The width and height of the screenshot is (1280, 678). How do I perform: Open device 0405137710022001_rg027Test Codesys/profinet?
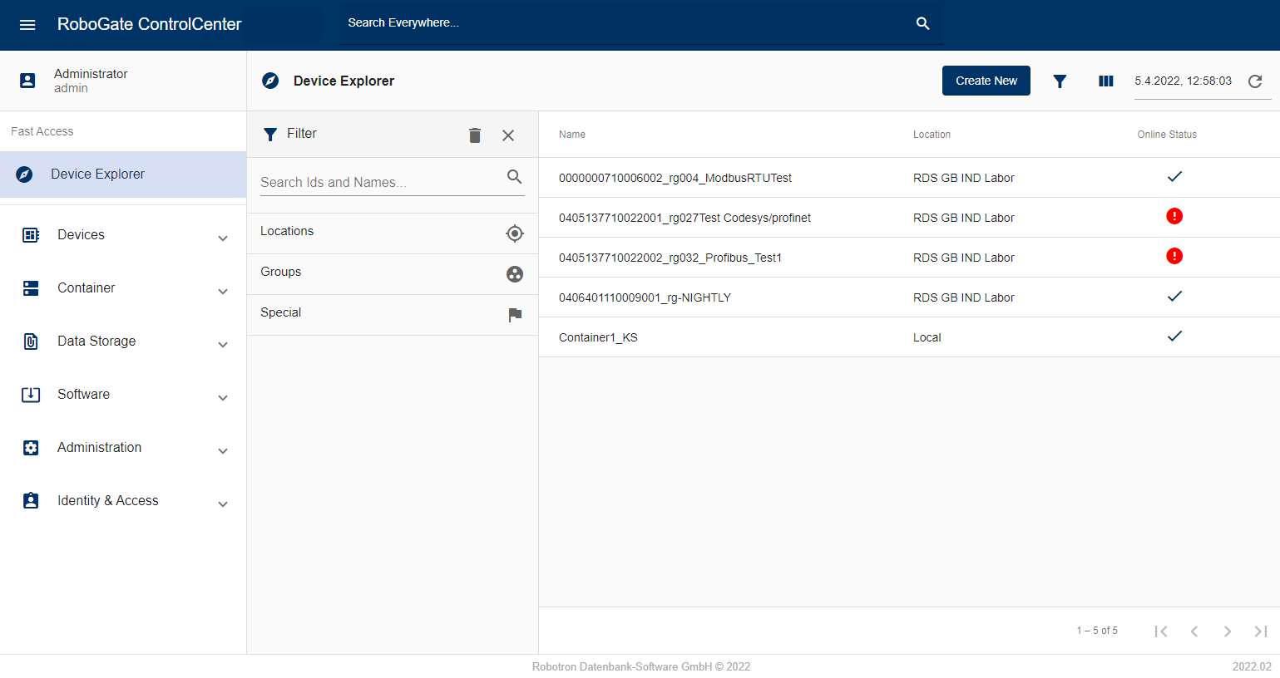point(684,218)
